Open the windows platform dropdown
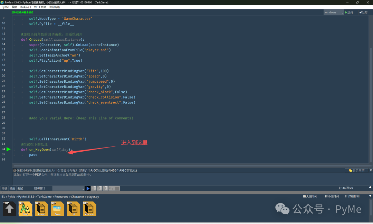 [334, 12]
